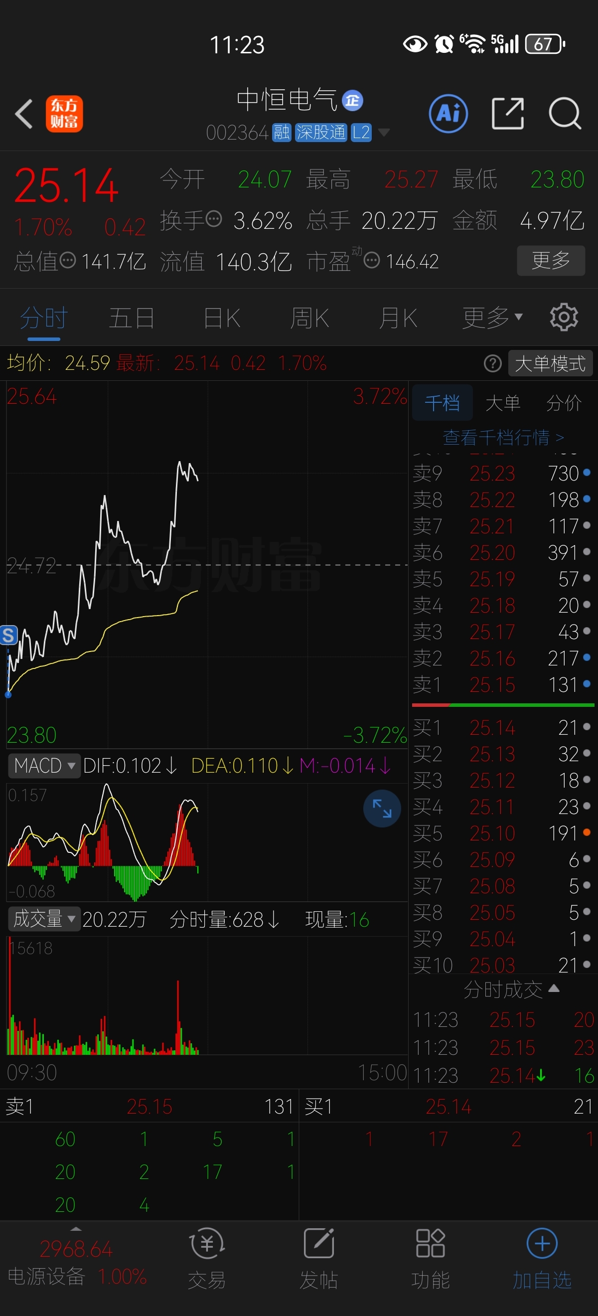Select 卖2 price 25.16 row
Viewport: 598px width, 1316px height.
click(x=503, y=658)
